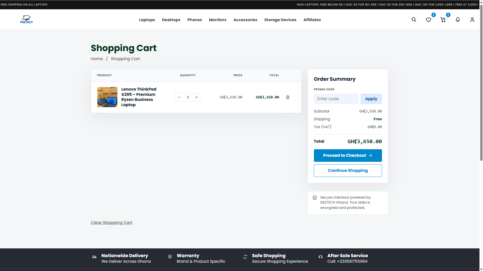The width and height of the screenshot is (483, 271).
Task: Go to Home breadcrumb link
Action: (97, 59)
